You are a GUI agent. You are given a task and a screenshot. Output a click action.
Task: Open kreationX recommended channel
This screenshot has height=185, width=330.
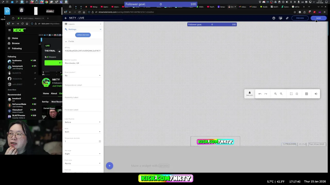22,99
